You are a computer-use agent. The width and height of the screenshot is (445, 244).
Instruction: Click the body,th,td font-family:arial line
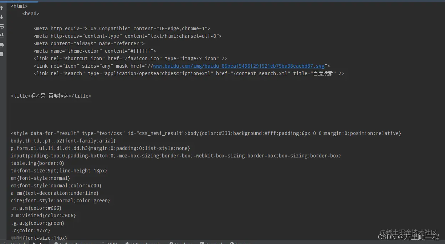pyautogui.click(x=63, y=141)
